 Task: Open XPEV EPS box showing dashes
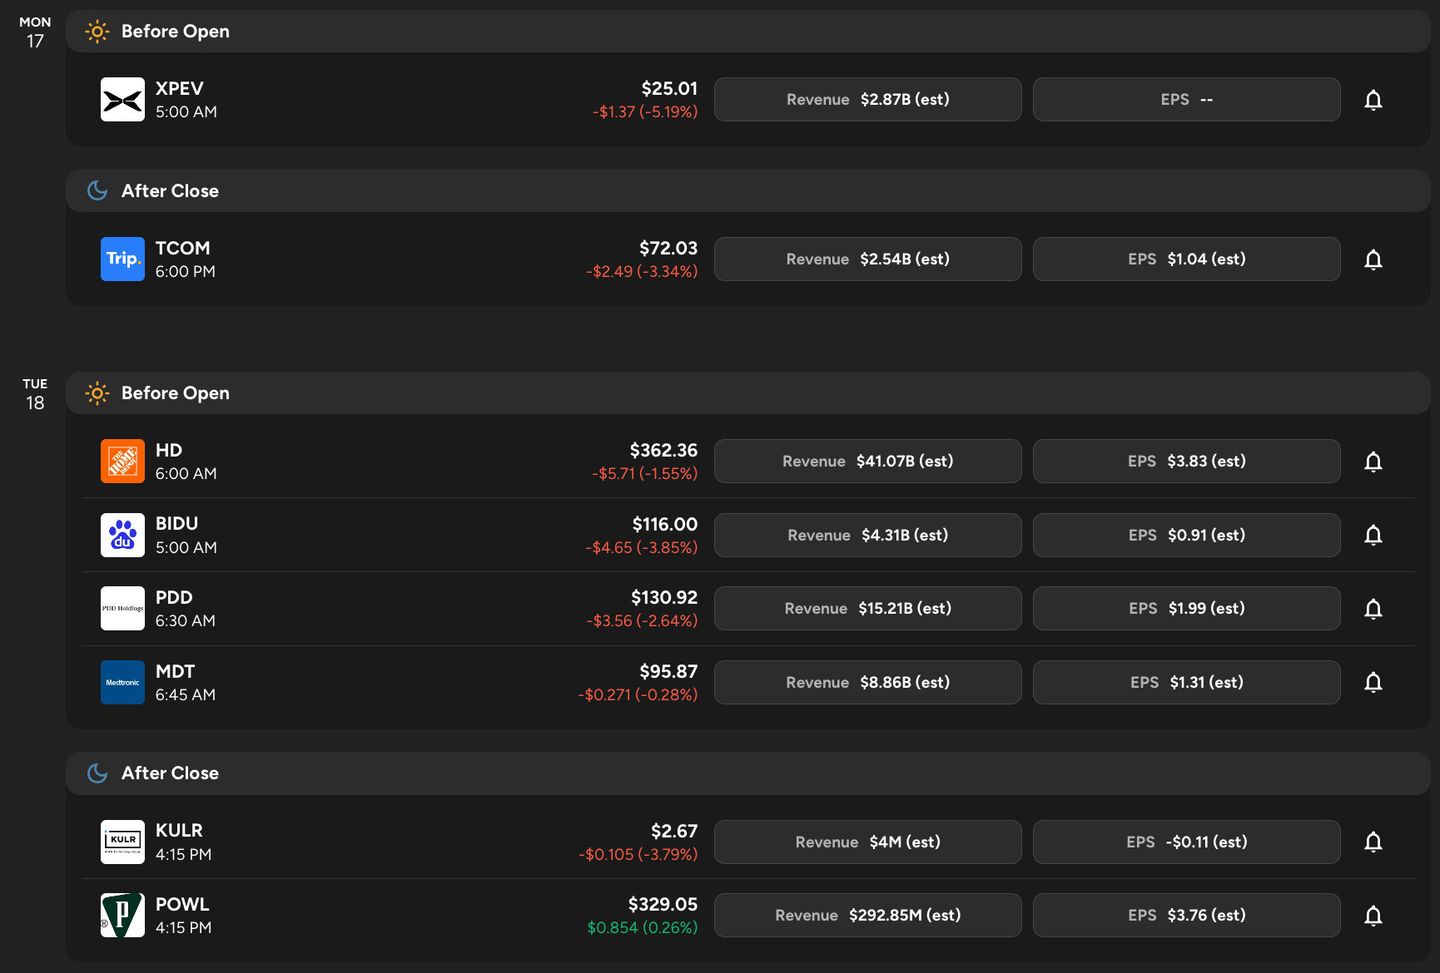(x=1187, y=100)
